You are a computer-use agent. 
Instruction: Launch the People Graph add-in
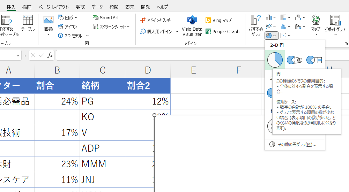point(222,32)
